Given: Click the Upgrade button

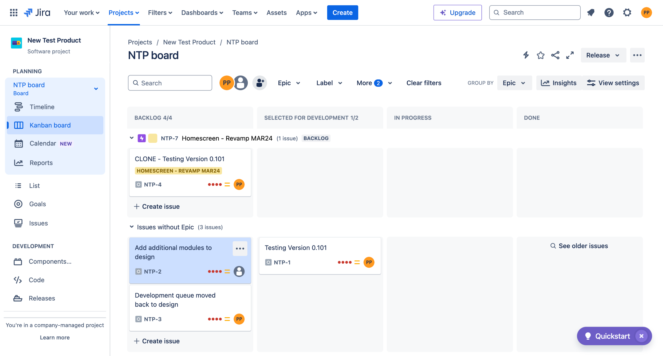Looking at the screenshot, I should (x=457, y=12).
